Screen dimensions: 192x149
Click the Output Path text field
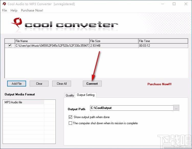coord(132,108)
